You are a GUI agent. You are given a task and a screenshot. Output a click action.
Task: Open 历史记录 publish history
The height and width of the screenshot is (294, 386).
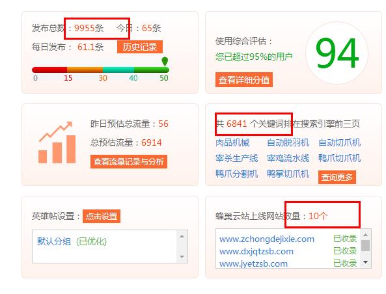click(140, 47)
